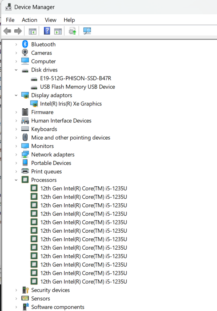Click the Keyboards category icon
The width and height of the screenshot is (217, 311).
pyautogui.click(x=25, y=129)
